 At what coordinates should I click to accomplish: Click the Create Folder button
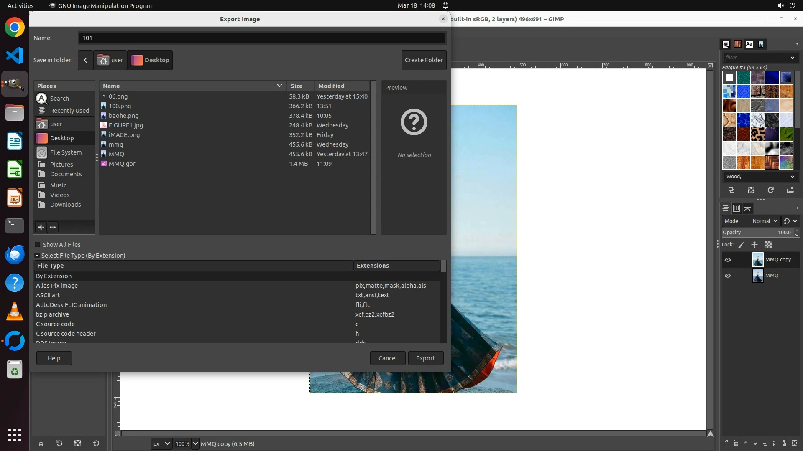[x=424, y=60]
